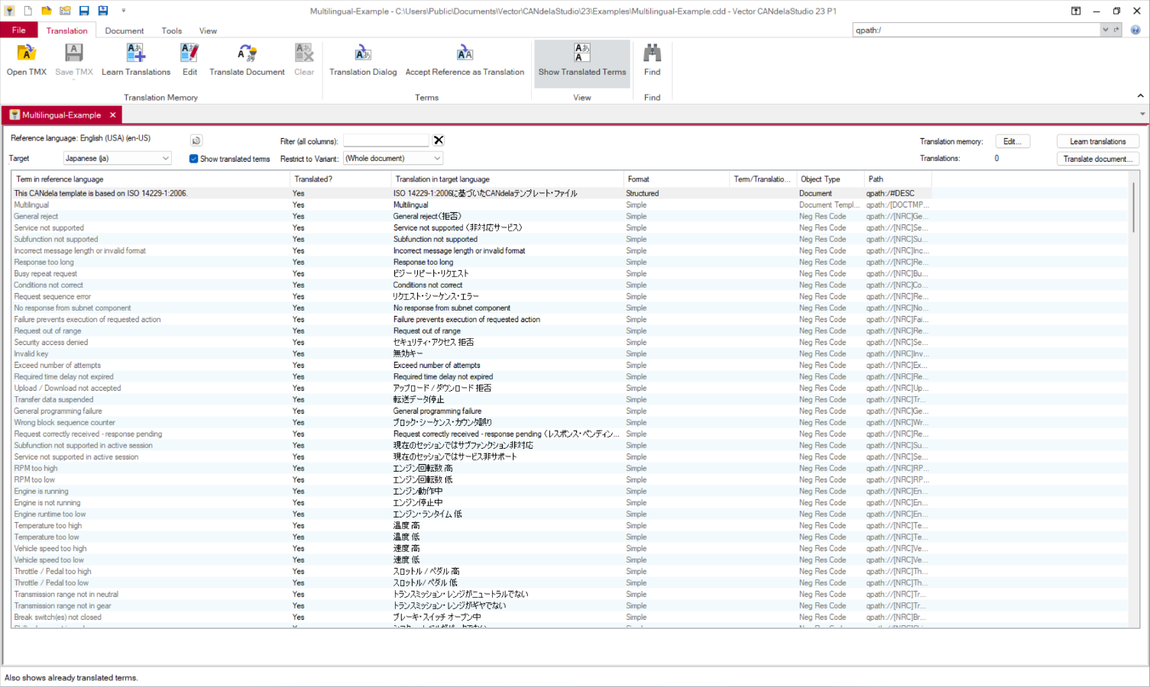Select the Multilingual-Example document tab
Screen dimensions: 1150x687
pos(61,114)
